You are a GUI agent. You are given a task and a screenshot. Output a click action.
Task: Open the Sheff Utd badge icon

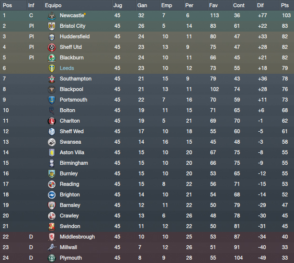(52, 47)
